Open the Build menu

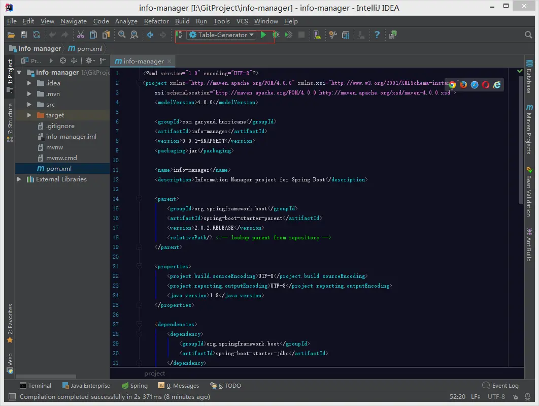[x=182, y=21]
